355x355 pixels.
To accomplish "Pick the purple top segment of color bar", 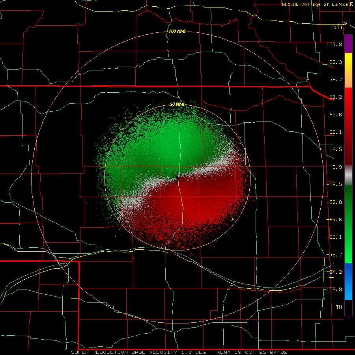I will (x=348, y=44).
